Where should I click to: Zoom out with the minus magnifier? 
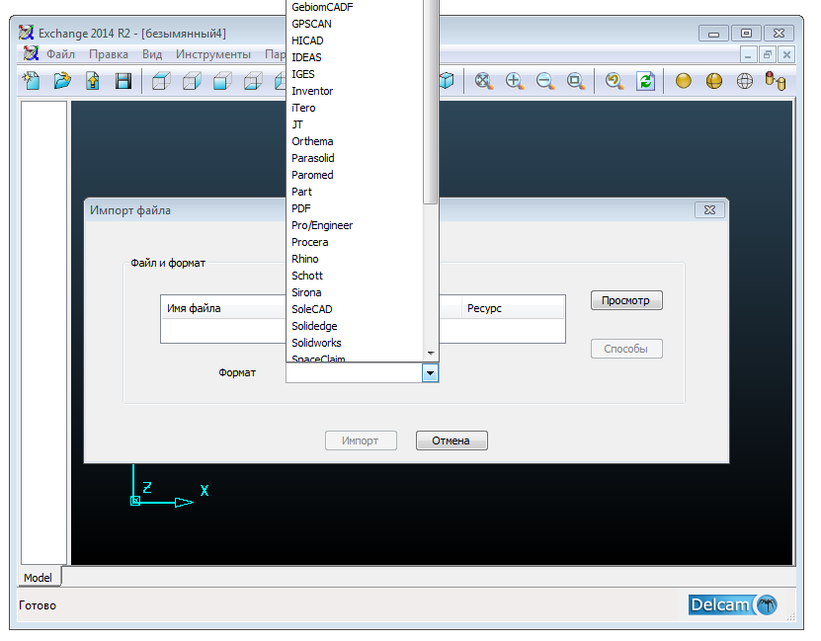pos(545,81)
